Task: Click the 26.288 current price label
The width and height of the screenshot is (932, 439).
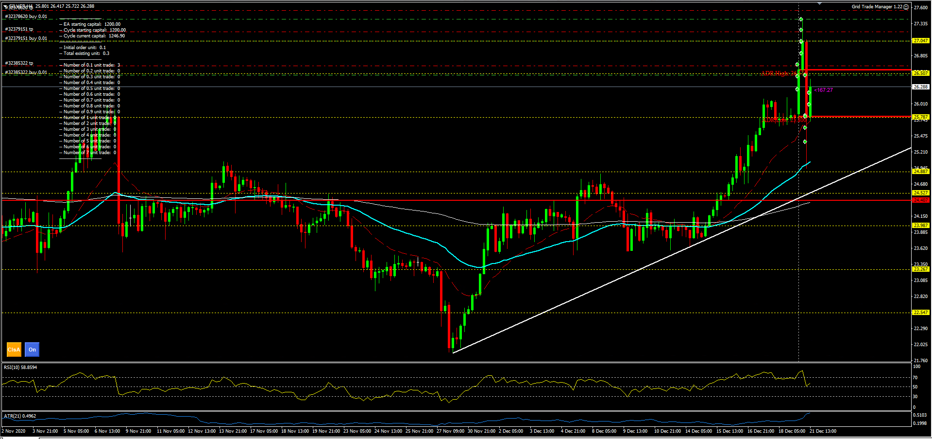Action: click(x=920, y=87)
